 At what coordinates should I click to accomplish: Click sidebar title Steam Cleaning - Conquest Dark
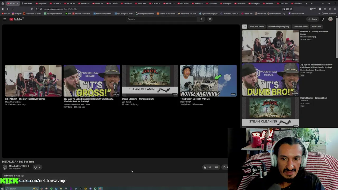coord(313,98)
